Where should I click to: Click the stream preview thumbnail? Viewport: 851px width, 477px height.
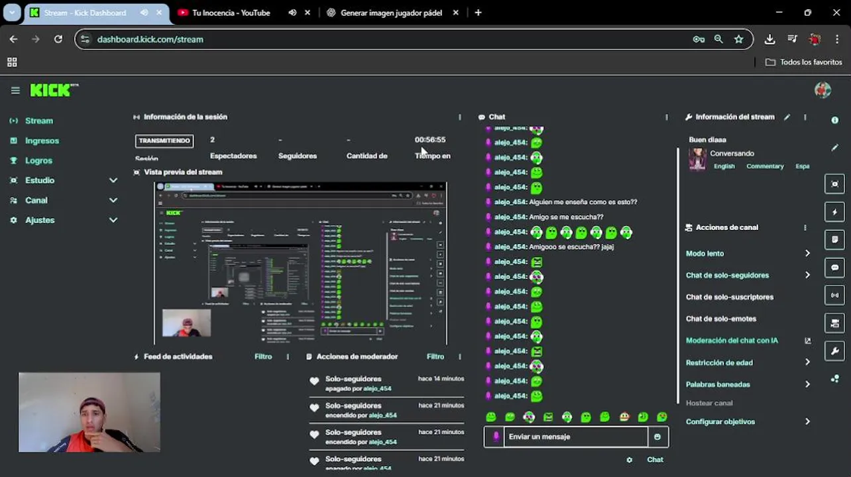tap(300, 263)
